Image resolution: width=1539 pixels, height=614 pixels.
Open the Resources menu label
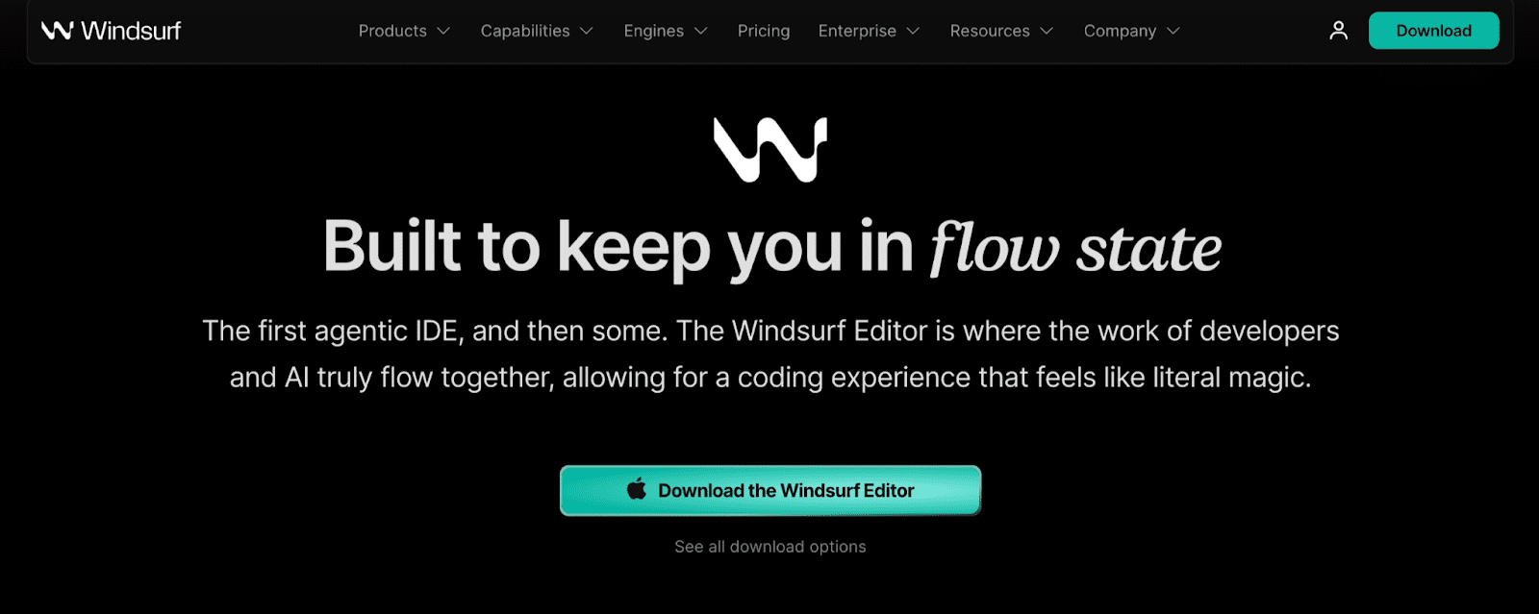click(990, 31)
